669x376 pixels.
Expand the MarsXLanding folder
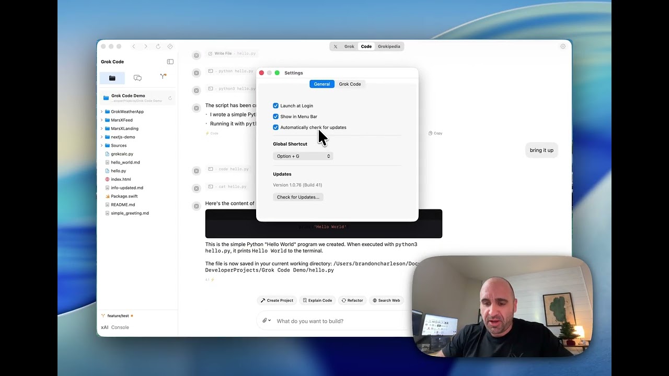(x=101, y=128)
